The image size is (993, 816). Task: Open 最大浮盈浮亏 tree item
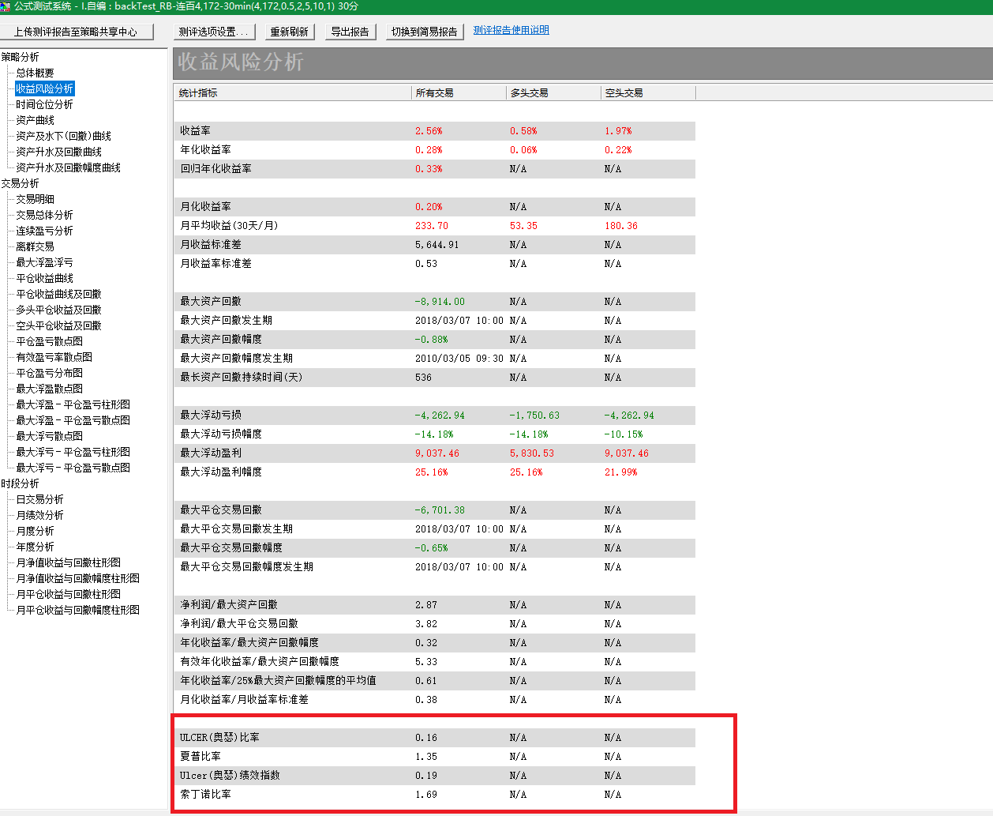(44, 262)
